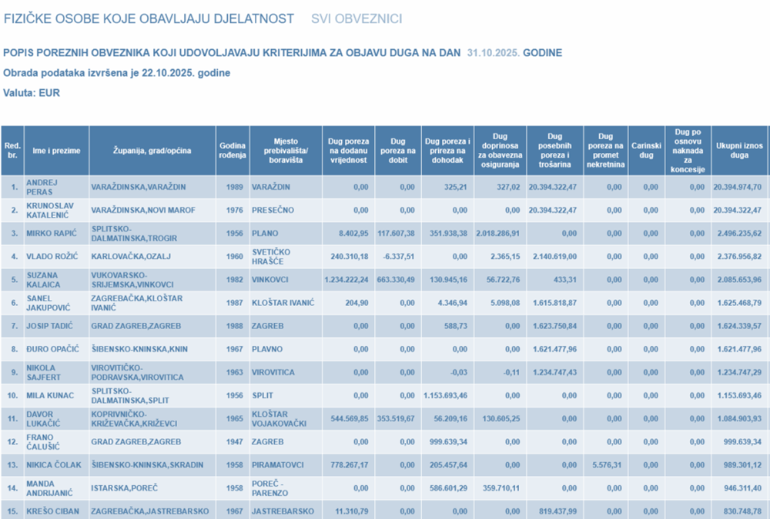Click the Dug poreza na dobit header
770x519 pixels.
pos(397,151)
